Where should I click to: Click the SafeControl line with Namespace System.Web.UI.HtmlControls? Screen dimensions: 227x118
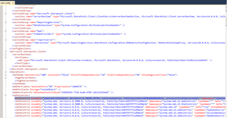120,104
